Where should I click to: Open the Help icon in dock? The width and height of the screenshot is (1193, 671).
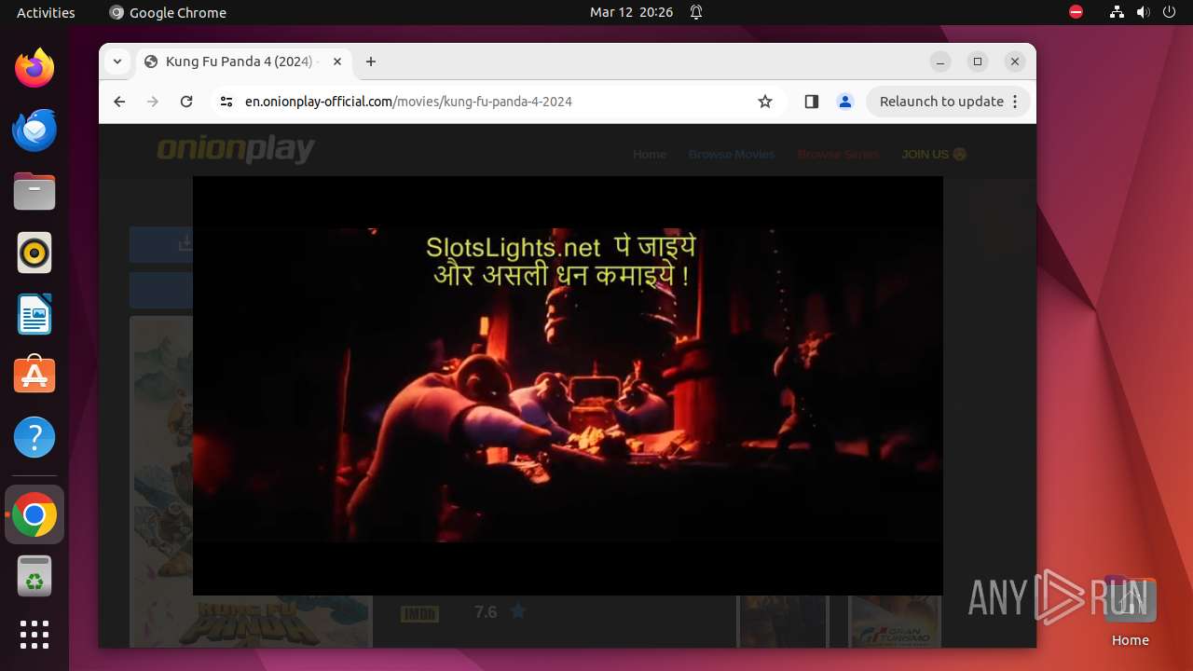tap(34, 437)
